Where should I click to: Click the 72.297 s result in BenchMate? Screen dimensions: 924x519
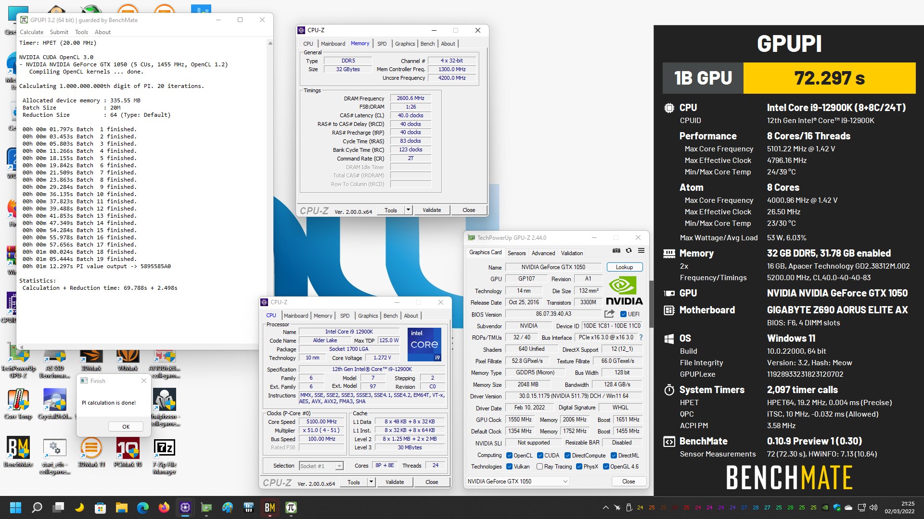tap(829, 78)
